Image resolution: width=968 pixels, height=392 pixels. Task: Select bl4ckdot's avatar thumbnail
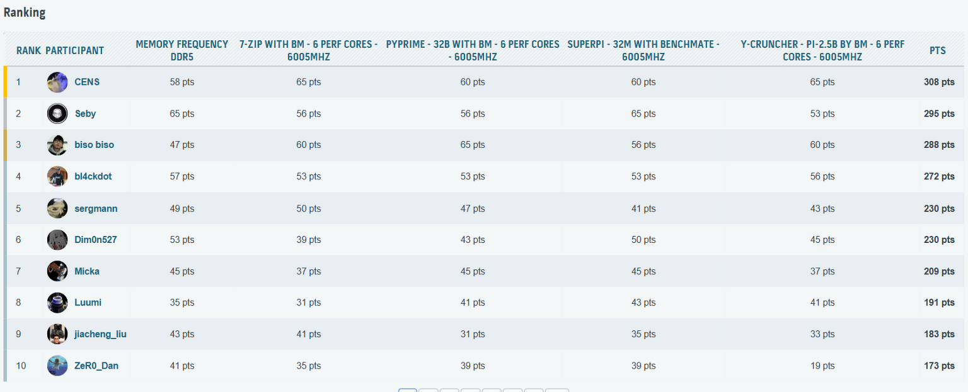(x=57, y=177)
